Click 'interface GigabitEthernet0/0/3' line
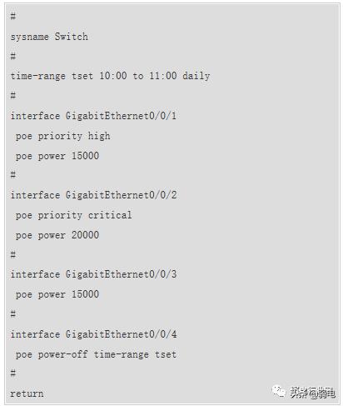Image resolution: width=343 pixels, height=406 pixels. (x=93, y=274)
